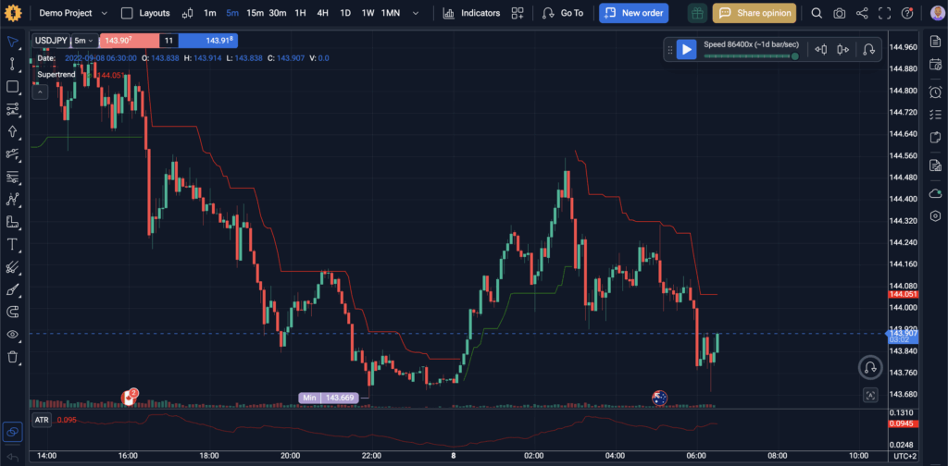Image resolution: width=948 pixels, height=466 pixels.
Task: Step back one bar
Action: tap(820, 50)
